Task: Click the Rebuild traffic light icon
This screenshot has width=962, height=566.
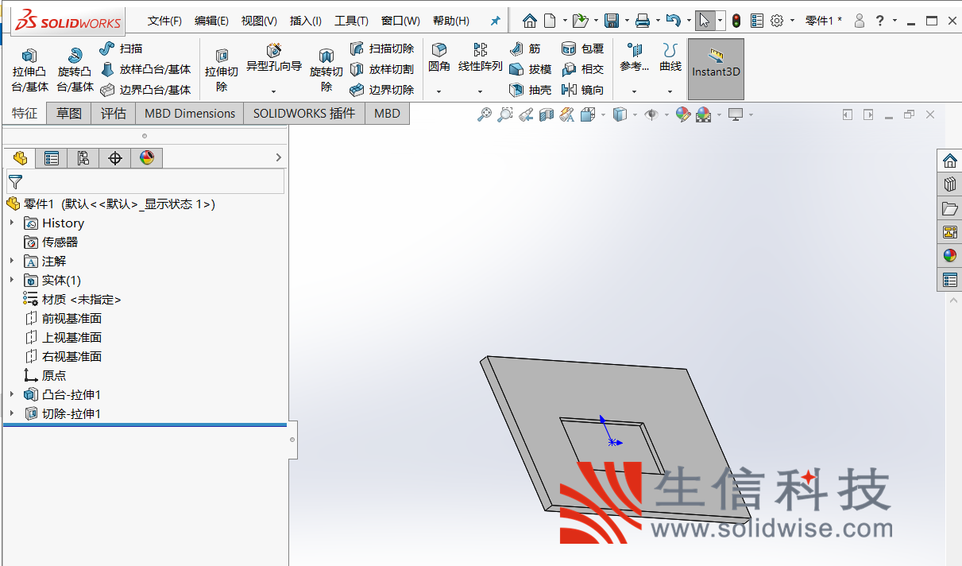Action: [736, 21]
